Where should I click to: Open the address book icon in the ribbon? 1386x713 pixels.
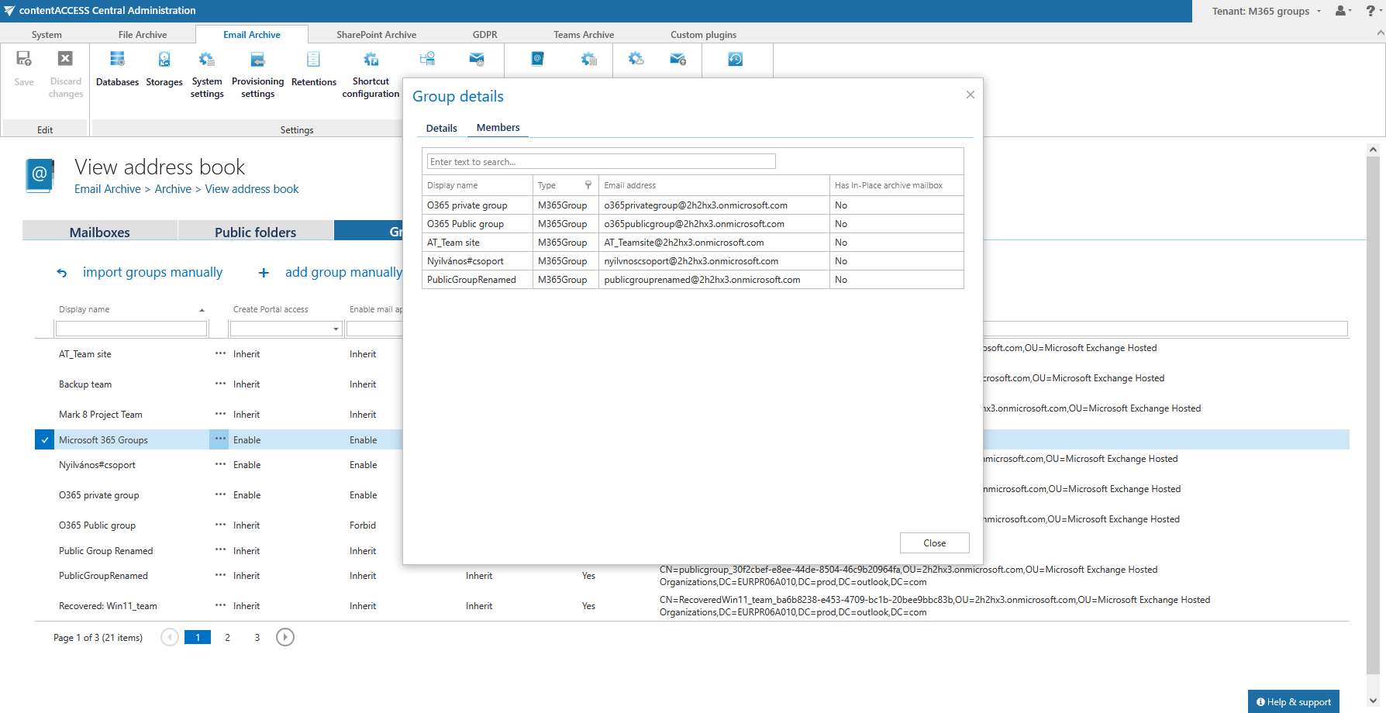537,59
